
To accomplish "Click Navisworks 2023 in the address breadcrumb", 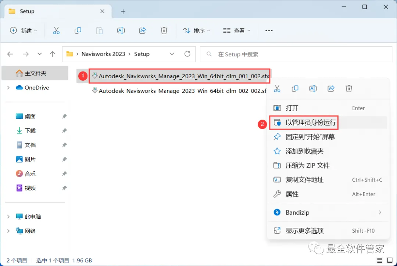I will click(x=103, y=54).
